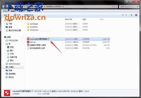The width and height of the screenshot is (141, 98).
Task: Click the 打开 toolbar button
Action: pos(17,15)
